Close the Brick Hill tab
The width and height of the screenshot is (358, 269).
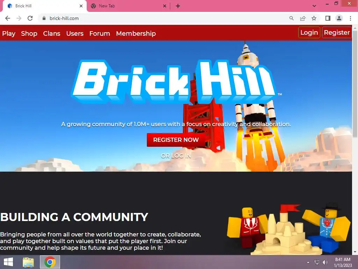(x=81, y=6)
